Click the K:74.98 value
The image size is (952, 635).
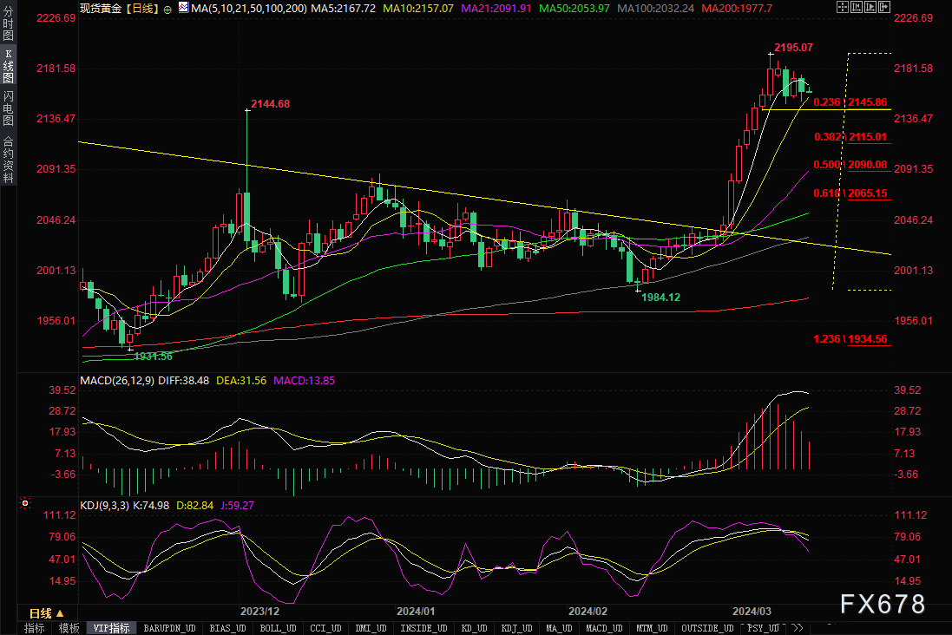coord(151,505)
